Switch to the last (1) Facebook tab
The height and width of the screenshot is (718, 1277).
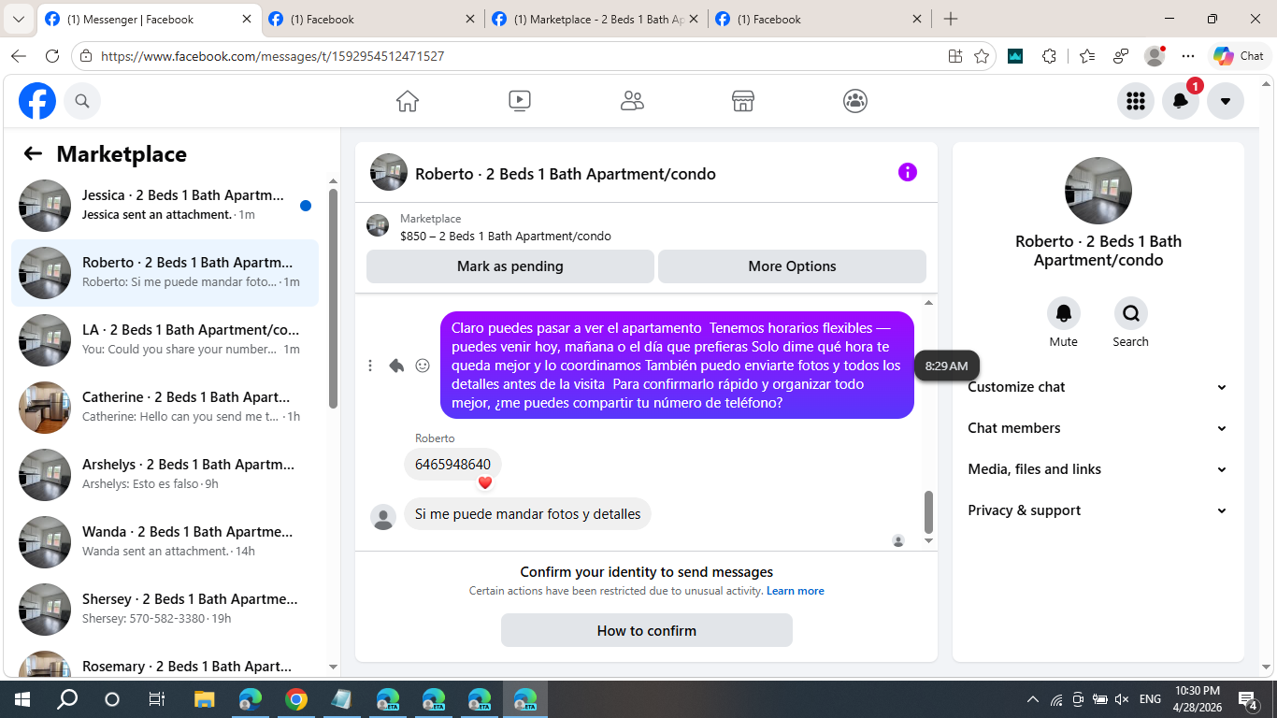point(819,19)
